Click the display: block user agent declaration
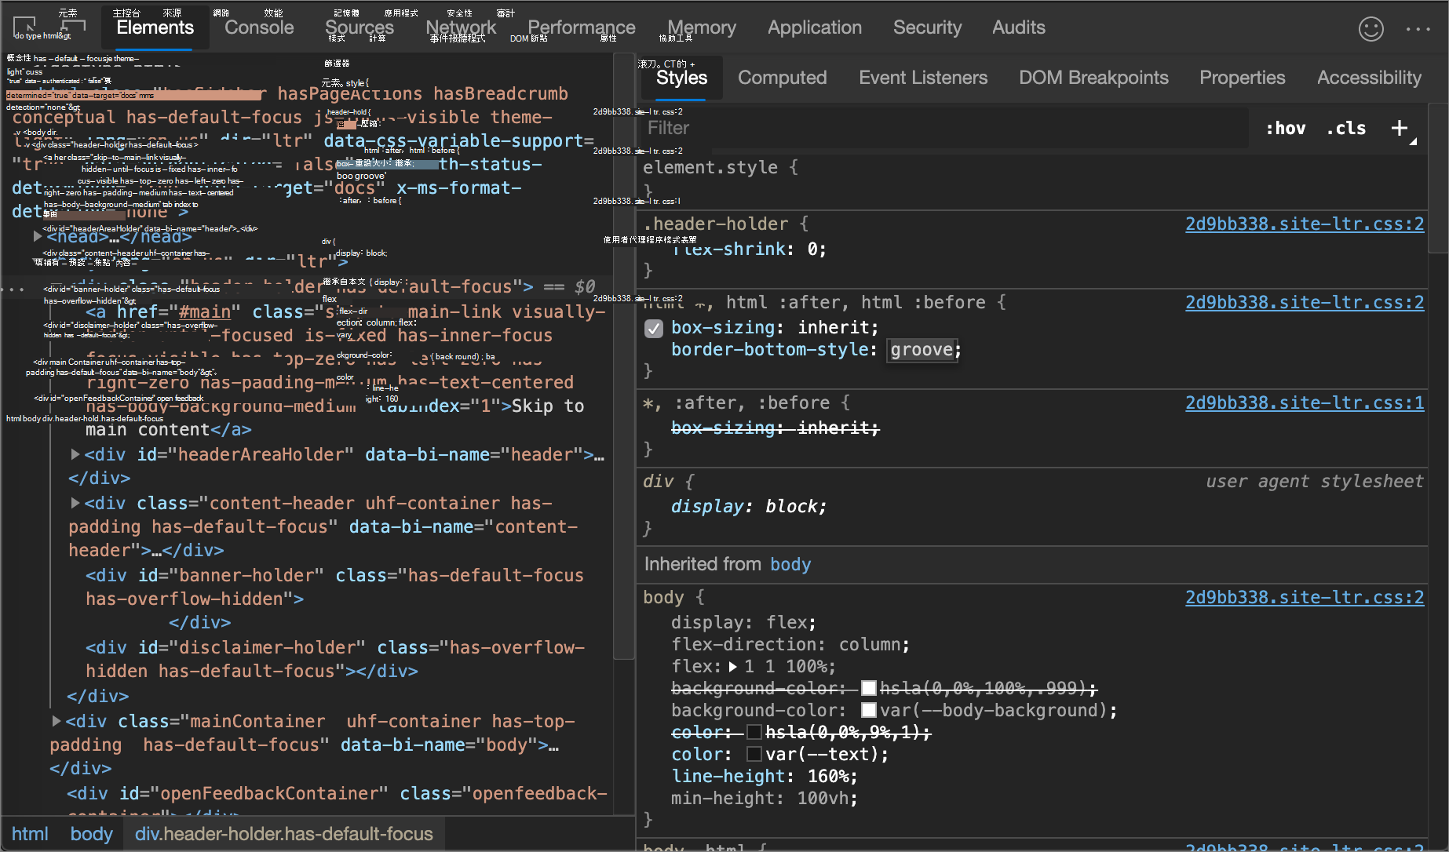This screenshot has width=1449, height=852. pos(749,506)
